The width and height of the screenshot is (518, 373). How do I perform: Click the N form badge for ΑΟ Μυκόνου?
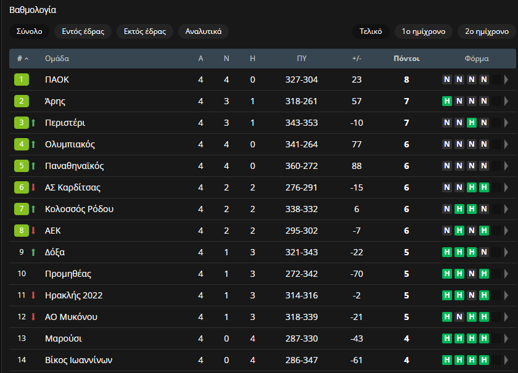pyautogui.click(x=459, y=317)
